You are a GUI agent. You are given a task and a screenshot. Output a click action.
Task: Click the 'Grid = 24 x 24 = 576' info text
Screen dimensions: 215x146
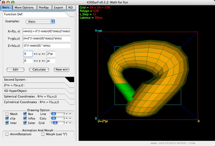click(x=95, y=8)
